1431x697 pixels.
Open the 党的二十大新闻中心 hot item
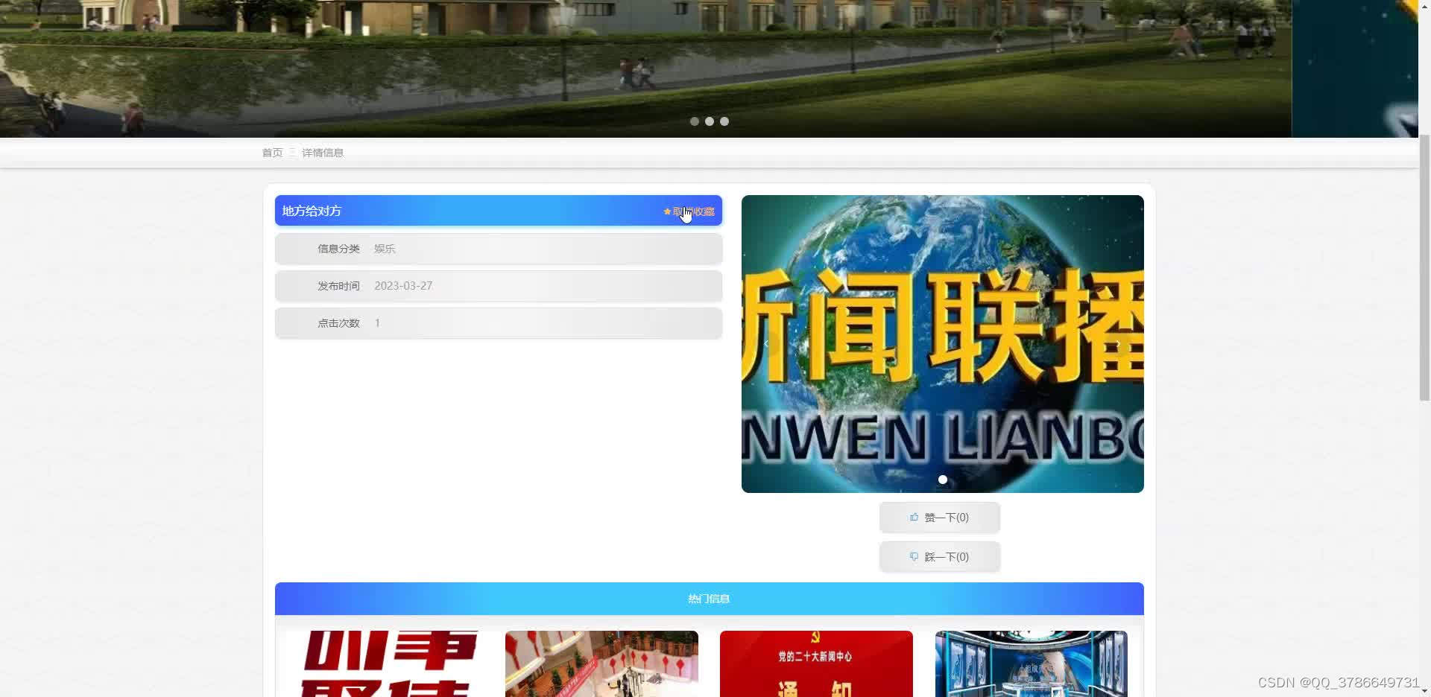816,663
